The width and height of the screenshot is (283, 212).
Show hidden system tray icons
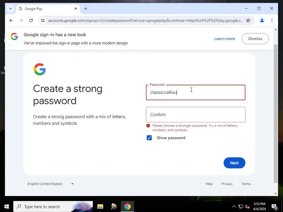click(x=234, y=206)
